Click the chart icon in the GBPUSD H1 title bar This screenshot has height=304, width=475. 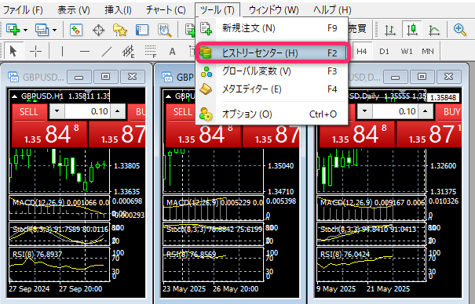[13, 77]
